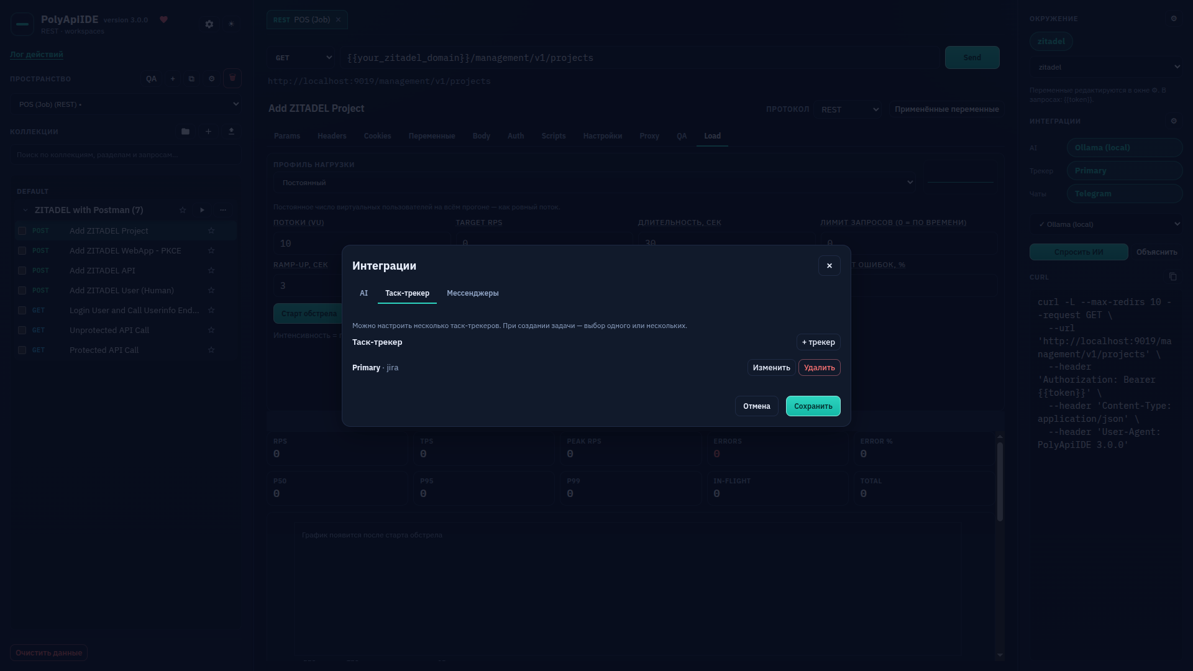This screenshot has height=671, width=1193.
Task: Open the integrations gear icon in right panel
Action: 1174,121
